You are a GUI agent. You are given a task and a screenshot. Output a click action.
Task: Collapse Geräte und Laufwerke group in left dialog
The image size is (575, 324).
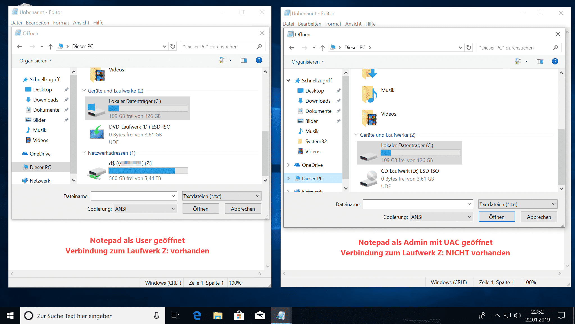tap(84, 91)
